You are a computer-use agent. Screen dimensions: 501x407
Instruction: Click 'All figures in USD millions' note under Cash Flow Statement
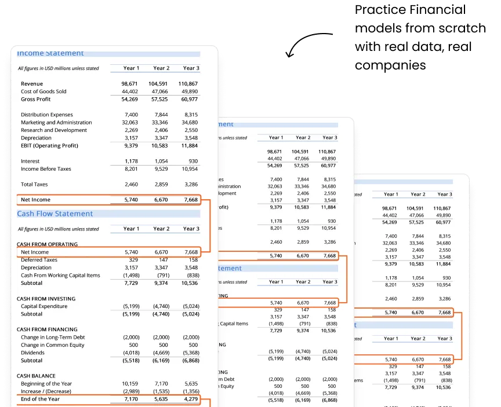click(58, 229)
